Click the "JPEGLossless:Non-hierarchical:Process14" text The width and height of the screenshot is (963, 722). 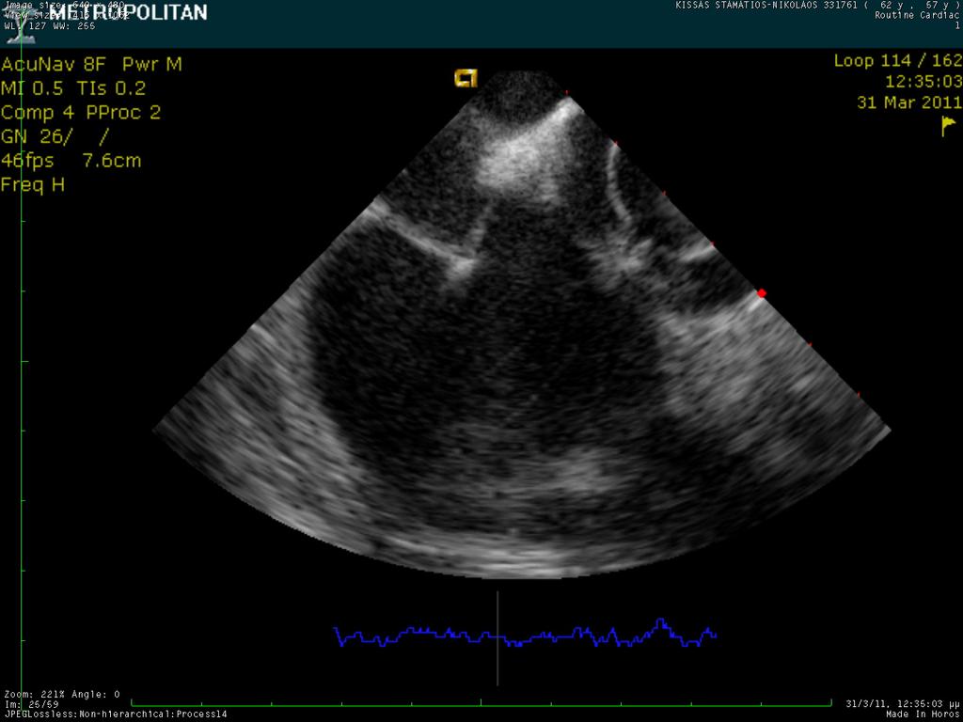[116, 714]
